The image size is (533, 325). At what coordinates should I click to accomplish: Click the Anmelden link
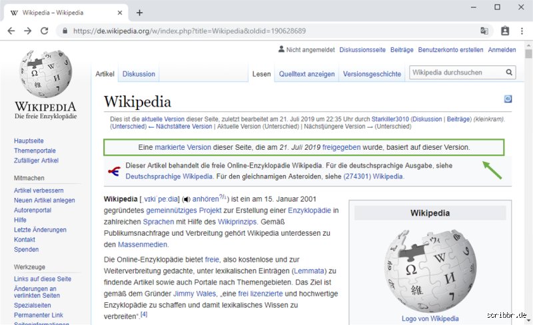tap(502, 50)
